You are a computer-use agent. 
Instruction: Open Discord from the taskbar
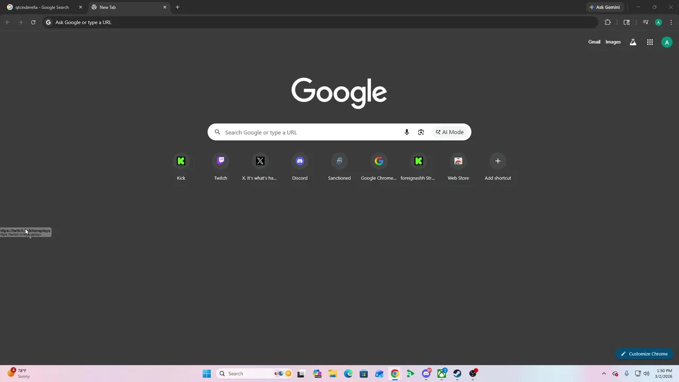click(426, 374)
